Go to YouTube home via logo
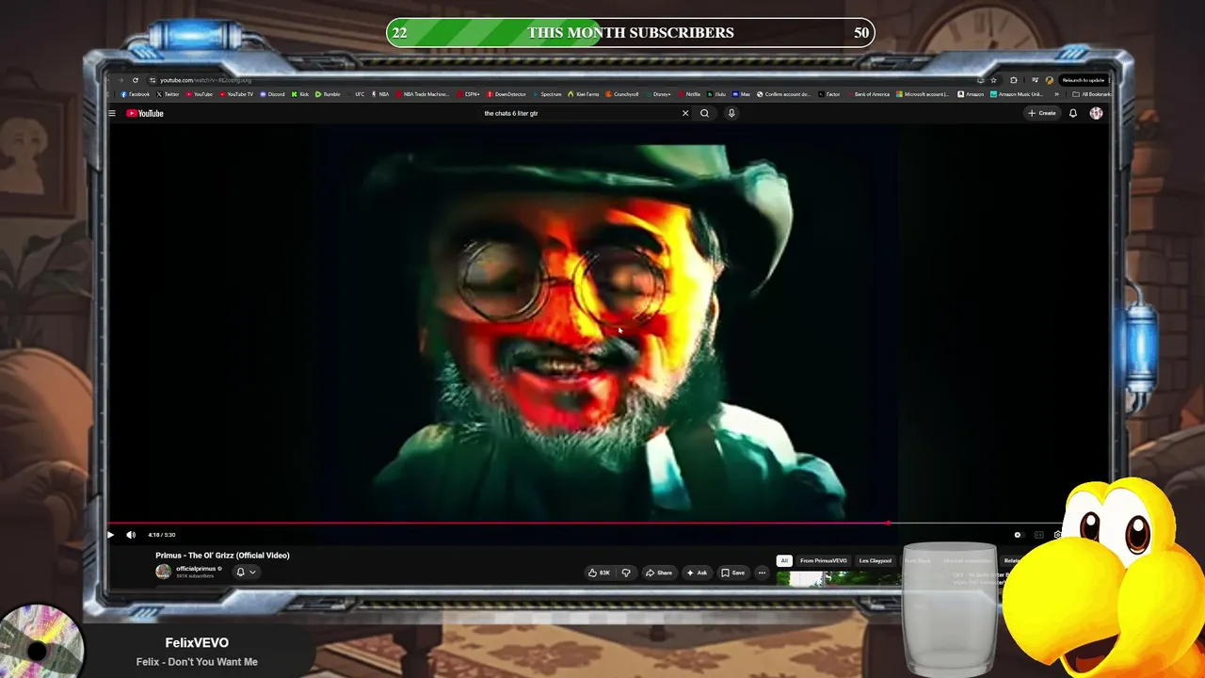 click(x=145, y=113)
